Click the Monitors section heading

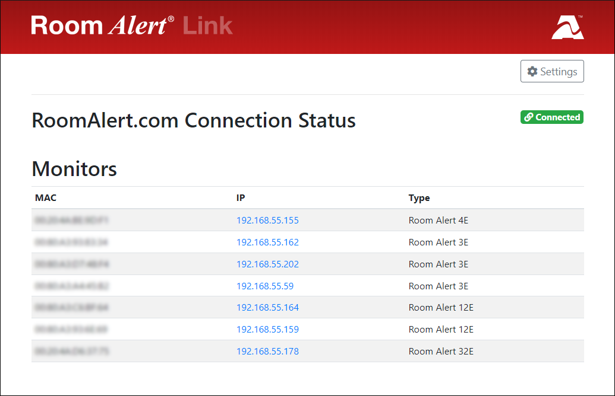click(x=74, y=169)
